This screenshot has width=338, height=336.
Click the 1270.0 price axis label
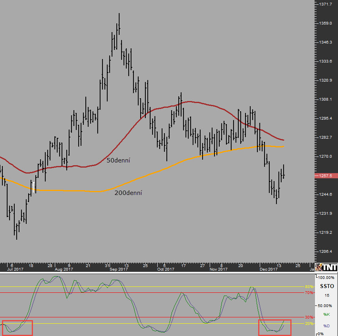coord(326,157)
